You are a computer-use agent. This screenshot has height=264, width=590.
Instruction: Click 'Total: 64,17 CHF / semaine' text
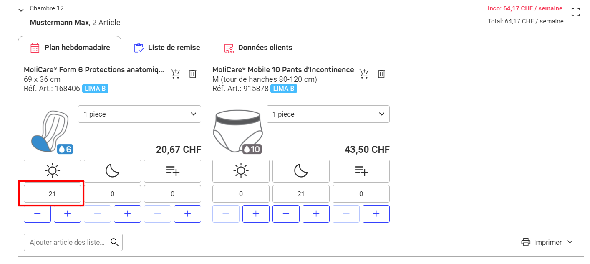tap(526, 21)
